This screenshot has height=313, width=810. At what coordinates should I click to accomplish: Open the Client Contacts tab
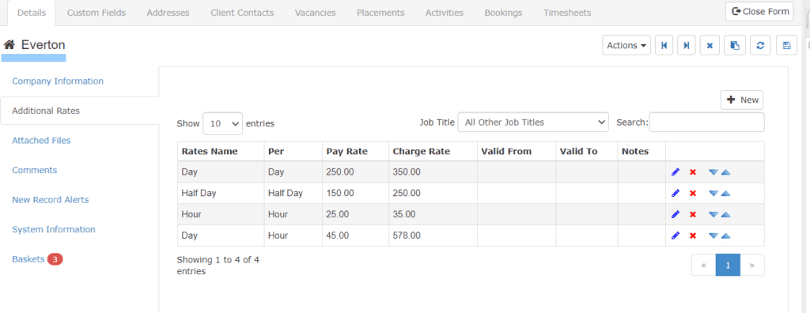click(242, 13)
